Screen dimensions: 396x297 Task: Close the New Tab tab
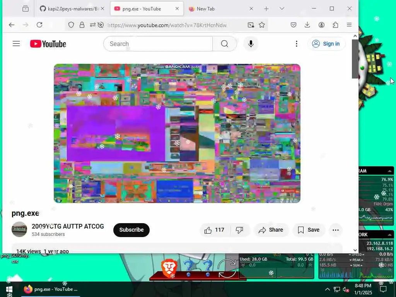click(251, 9)
